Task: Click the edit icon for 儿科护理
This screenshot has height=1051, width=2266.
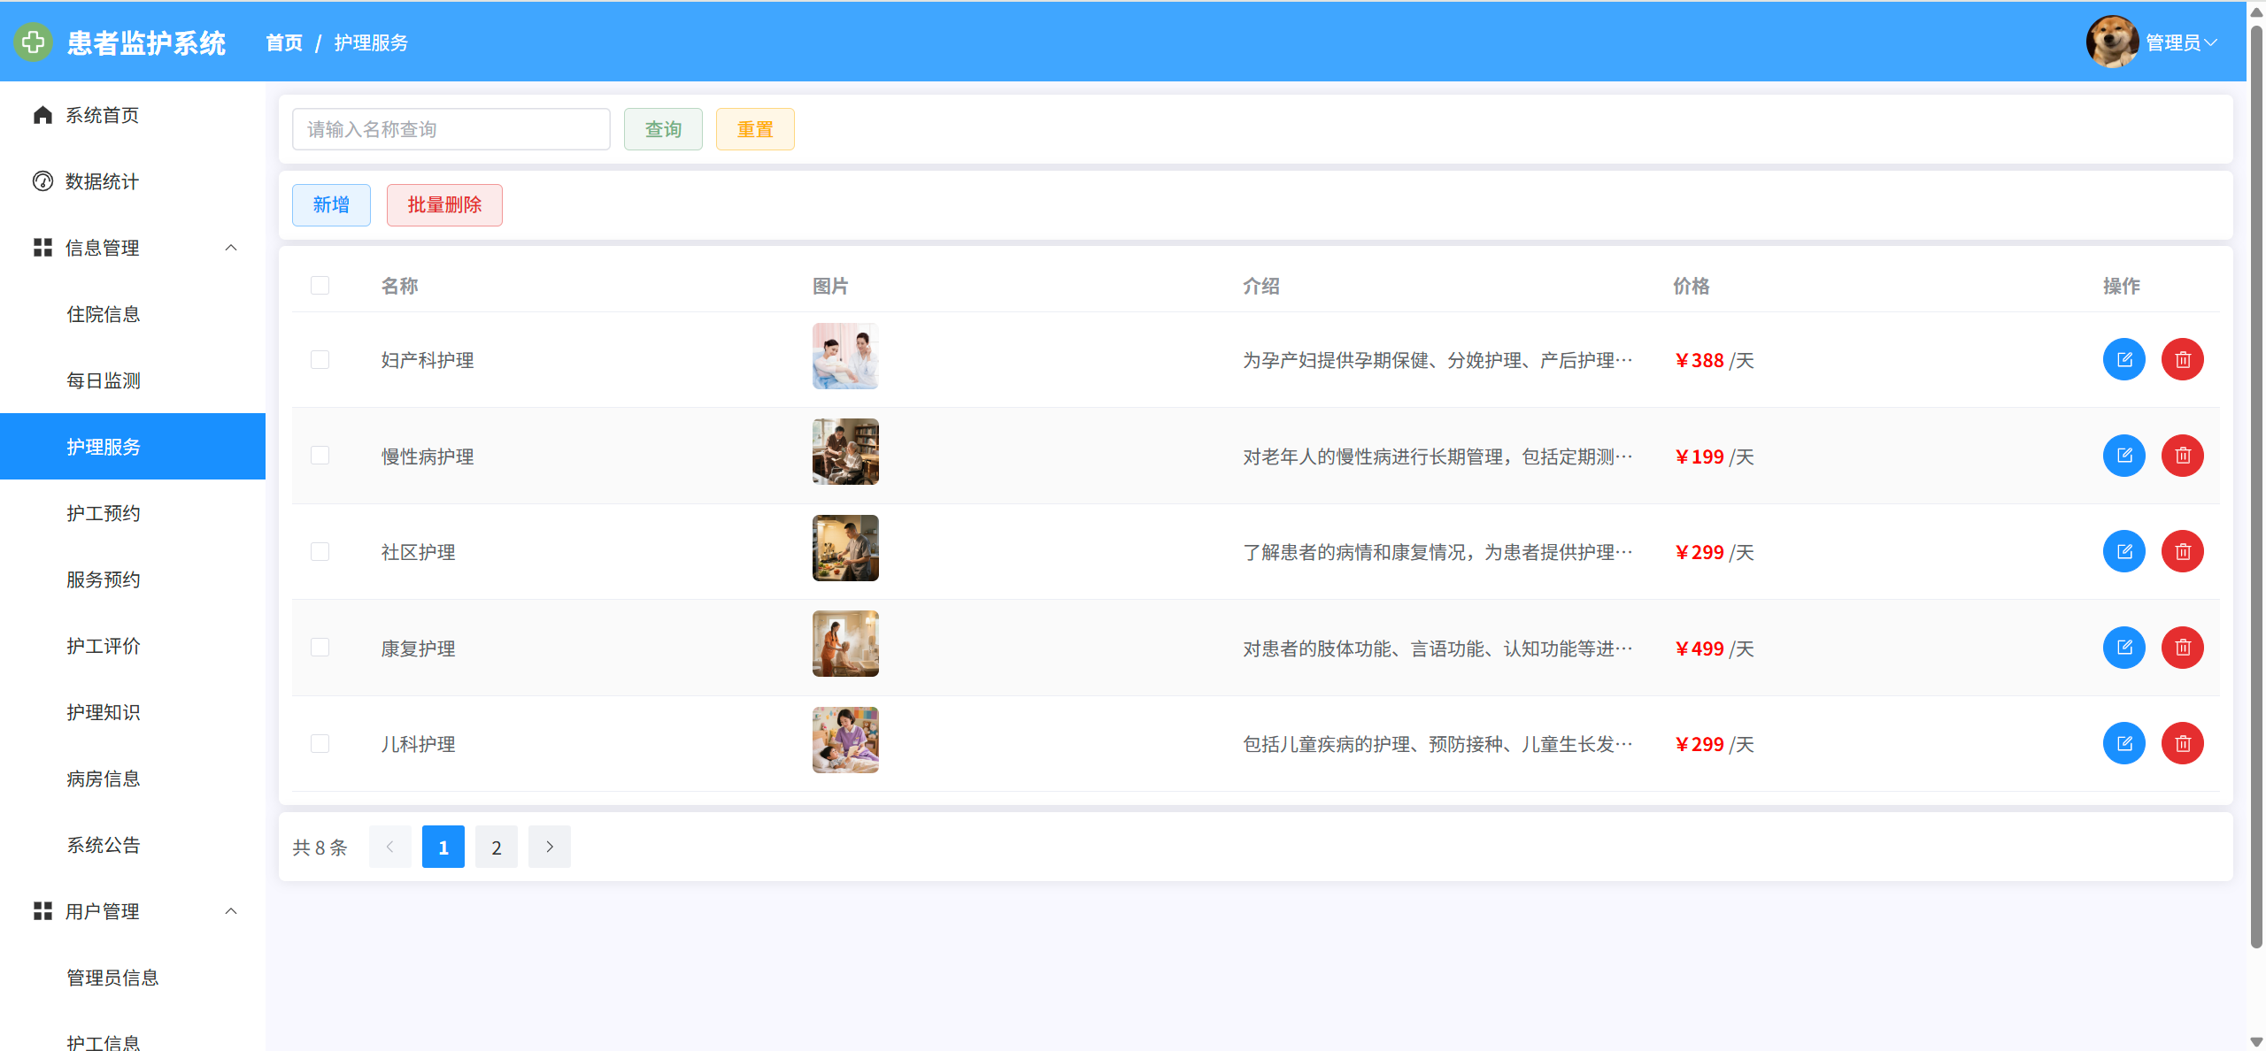Action: click(2123, 743)
